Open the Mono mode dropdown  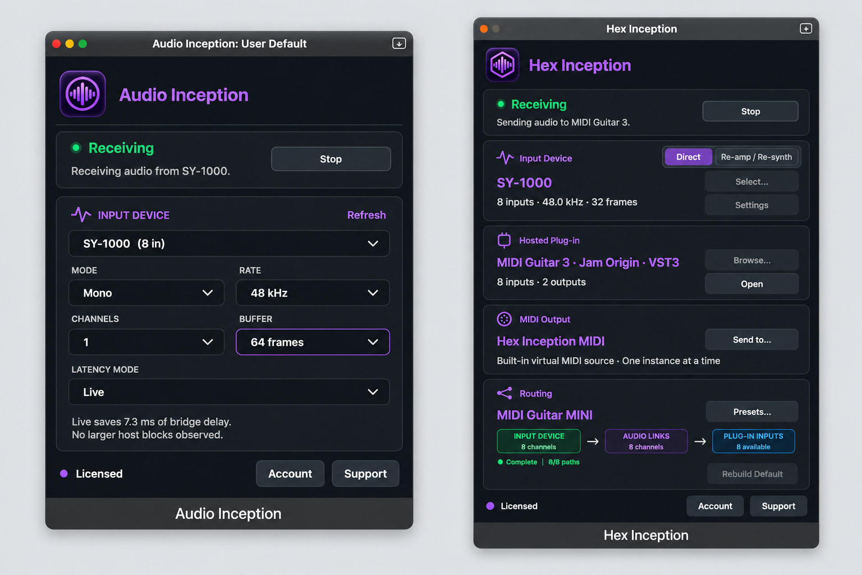point(146,293)
